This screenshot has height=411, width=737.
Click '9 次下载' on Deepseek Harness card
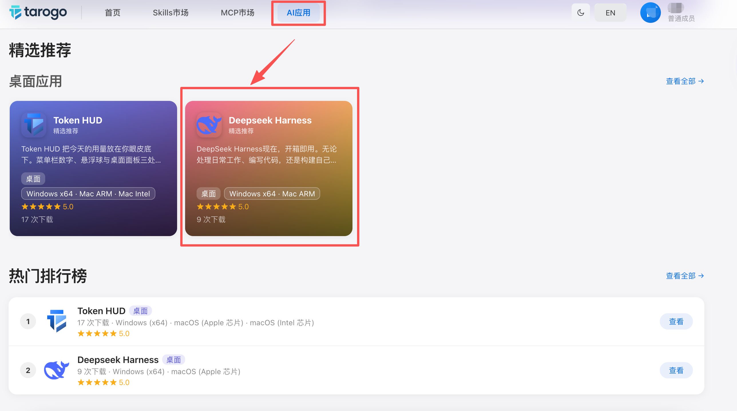pyautogui.click(x=211, y=220)
